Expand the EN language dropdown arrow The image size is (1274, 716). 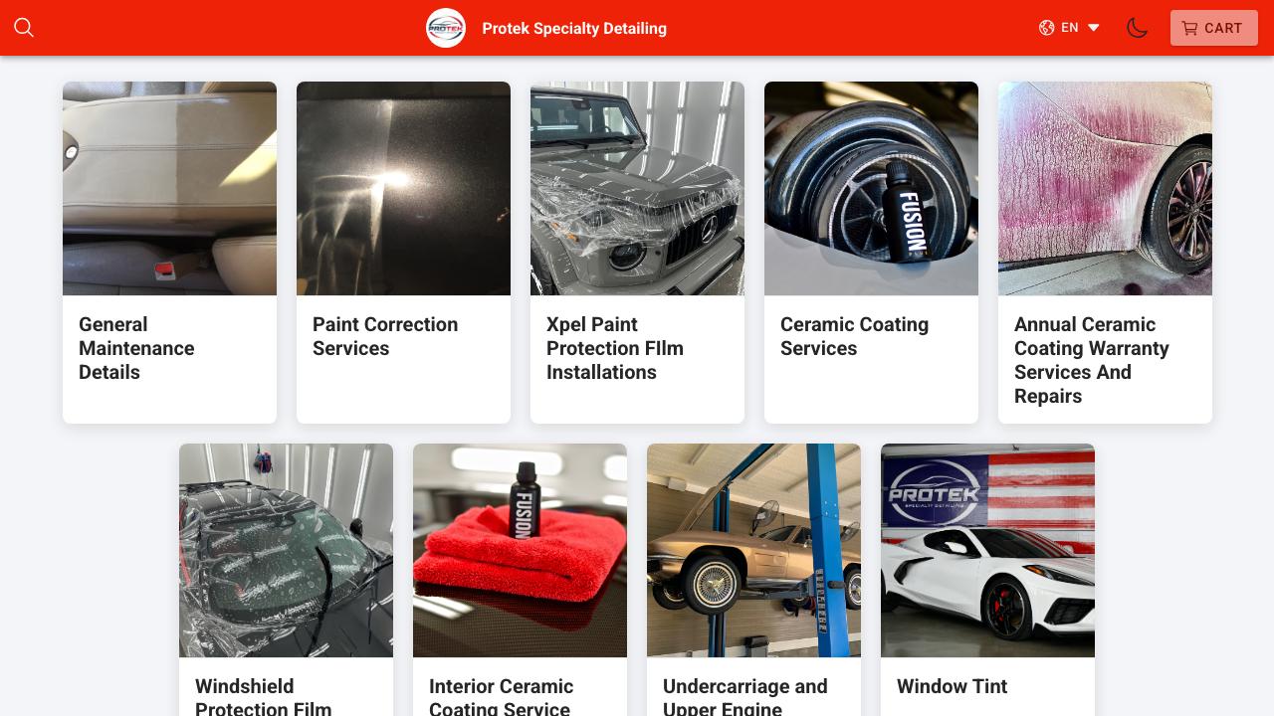coord(1093,28)
